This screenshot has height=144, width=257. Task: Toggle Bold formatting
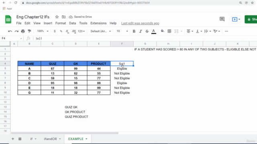point(134,31)
